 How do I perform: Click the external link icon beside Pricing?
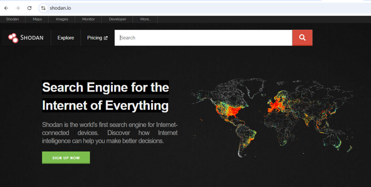[106, 38]
